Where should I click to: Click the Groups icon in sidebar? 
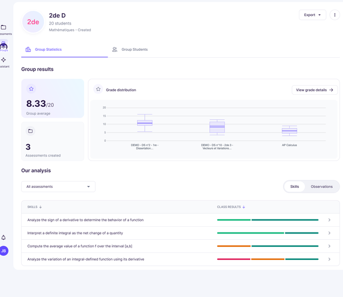coord(3,46)
